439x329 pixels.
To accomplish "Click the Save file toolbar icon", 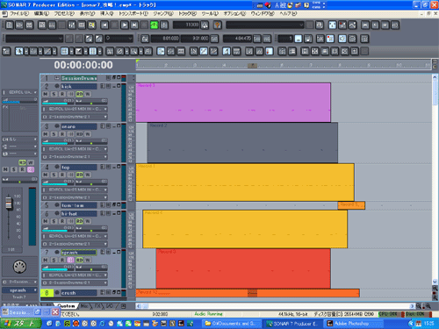I will (x=29, y=25).
